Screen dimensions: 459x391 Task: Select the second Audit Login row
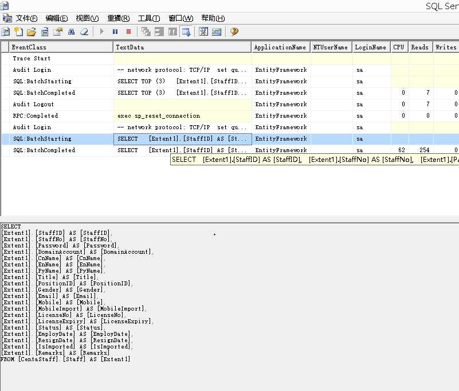229,127
